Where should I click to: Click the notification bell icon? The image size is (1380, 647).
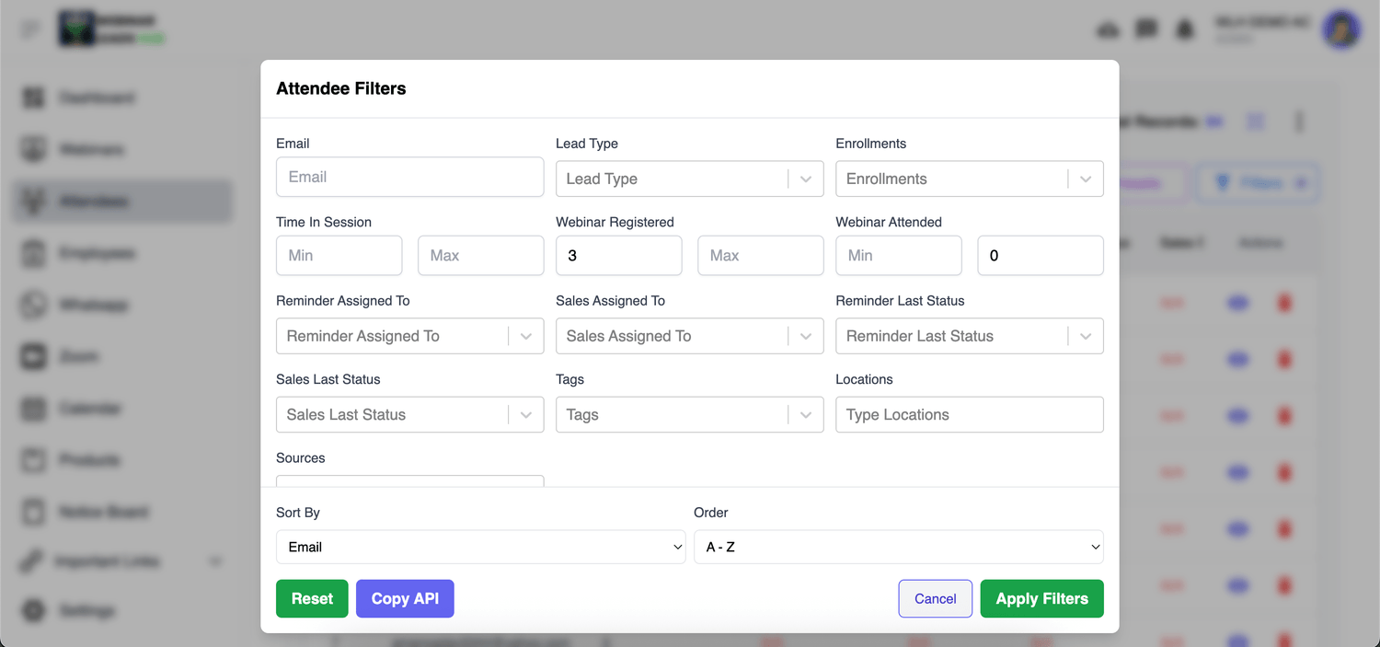coord(1185,29)
